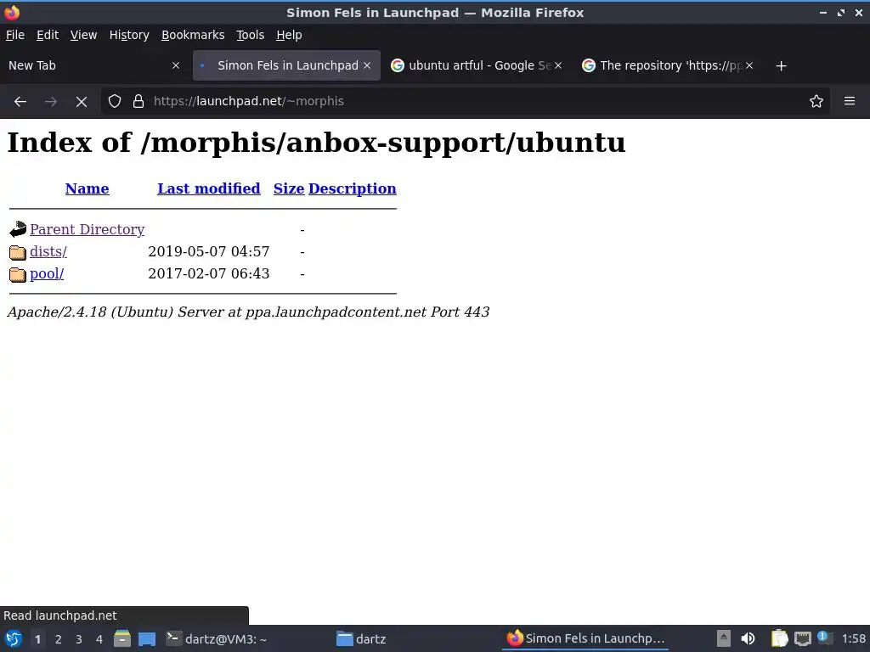The height and width of the screenshot is (652, 870).
Task: Close the Simon Fels in Launchpad tab
Action: coord(367,65)
